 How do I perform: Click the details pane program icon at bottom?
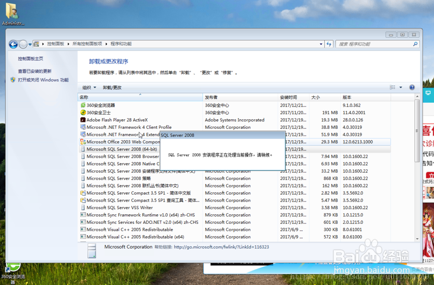[92, 250]
